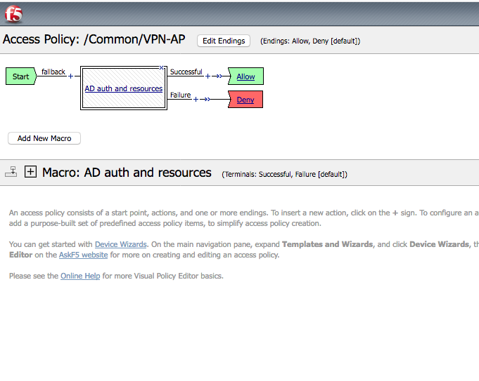Viewport: 479px width, 381px height.
Task: Visit the AskF5 website link
Action: coord(84,255)
